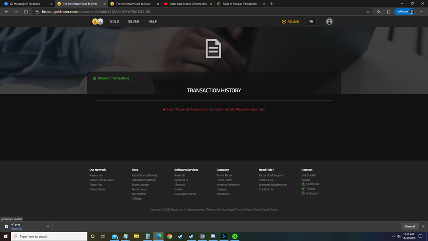
Task: Open Task View icon
Action: pyautogui.click(x=103, y=236)
